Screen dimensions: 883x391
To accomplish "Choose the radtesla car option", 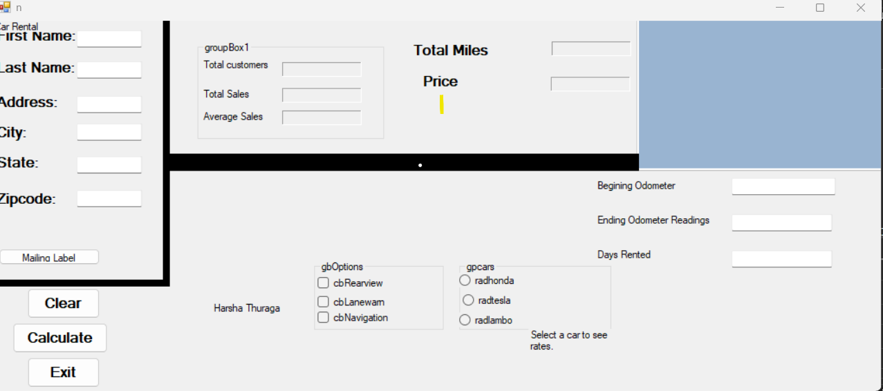I will point(469,301).
